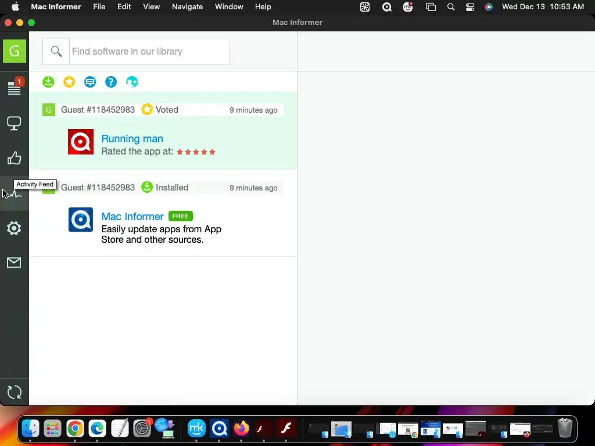Open Finder from the Dock
595x446 pixels.
[30, 429]
